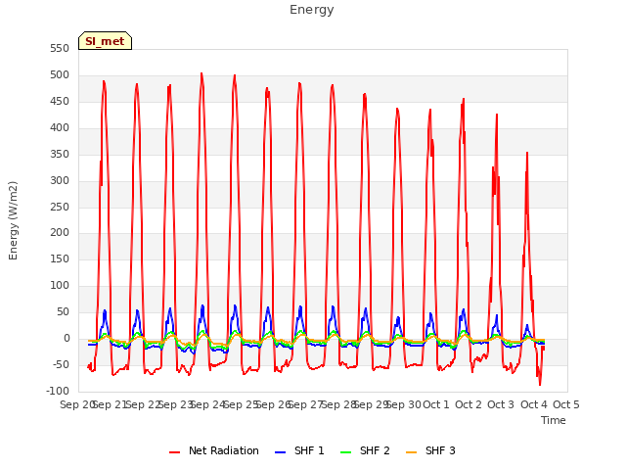Viewport: 626px width, 470px height.
Task: Click the 350 y-axis tick label
Action: click(60, 154)
